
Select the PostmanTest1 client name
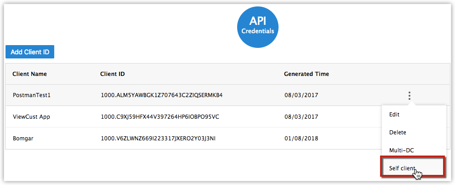[31, 95]
